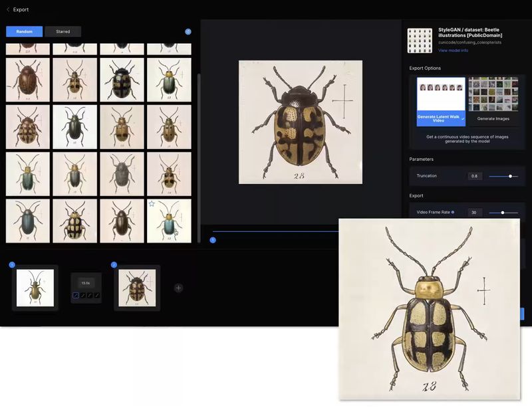Select keyframe 2 spotted beetle thumbnail
Viewport: 532px width, 416px height.
click(x=136, y=288)
